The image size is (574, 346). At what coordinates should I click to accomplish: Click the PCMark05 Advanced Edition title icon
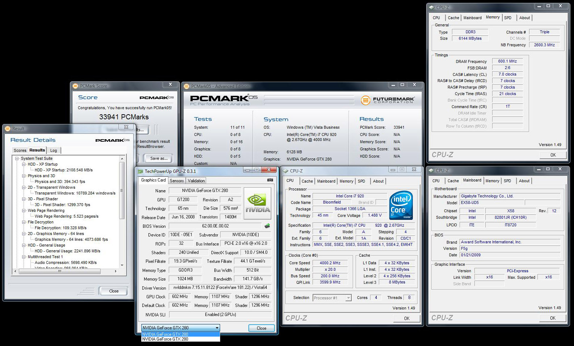(x=187, y=86)
